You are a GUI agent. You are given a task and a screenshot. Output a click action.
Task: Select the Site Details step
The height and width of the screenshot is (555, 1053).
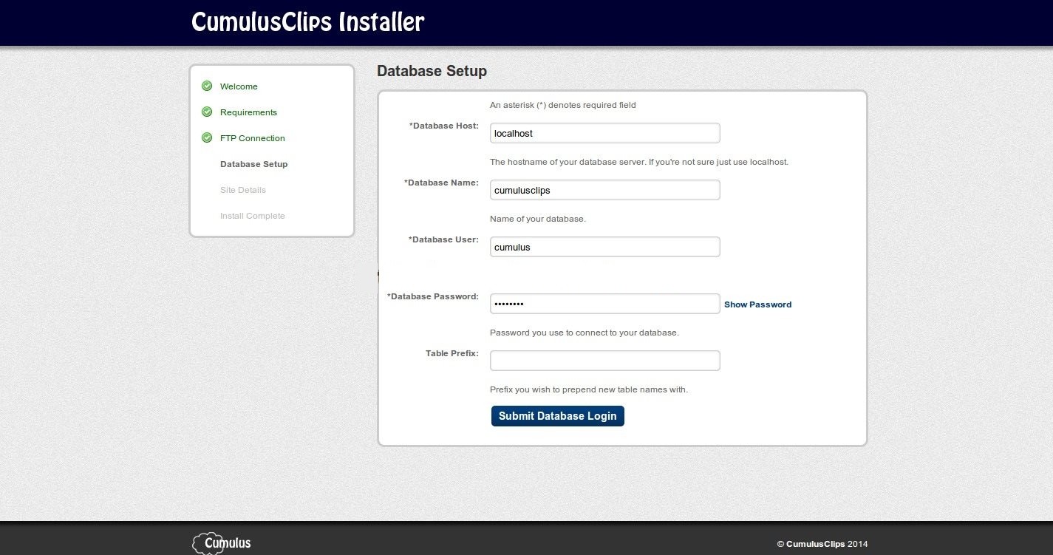(242, 190)
